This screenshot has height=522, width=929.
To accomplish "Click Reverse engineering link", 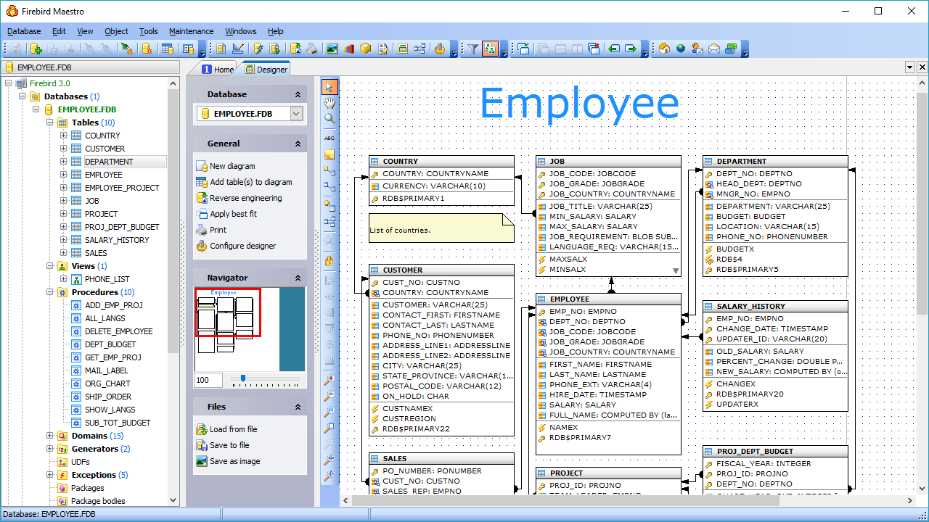I will pyautogui.click(x=245, y=198).
